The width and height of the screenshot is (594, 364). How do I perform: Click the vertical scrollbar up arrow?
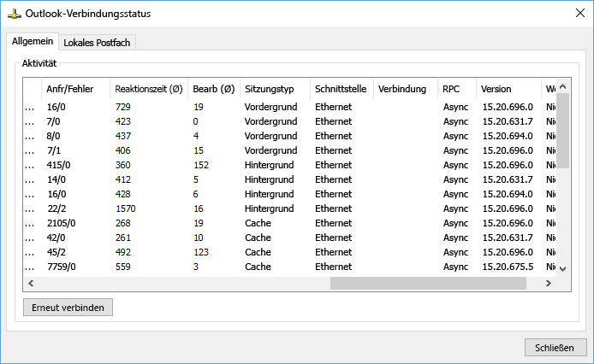563,86
